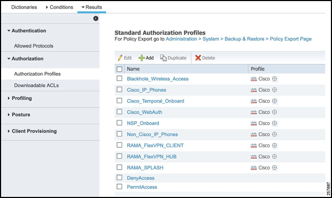Toggle the select-all checkbox in header

tap(119, 69)
